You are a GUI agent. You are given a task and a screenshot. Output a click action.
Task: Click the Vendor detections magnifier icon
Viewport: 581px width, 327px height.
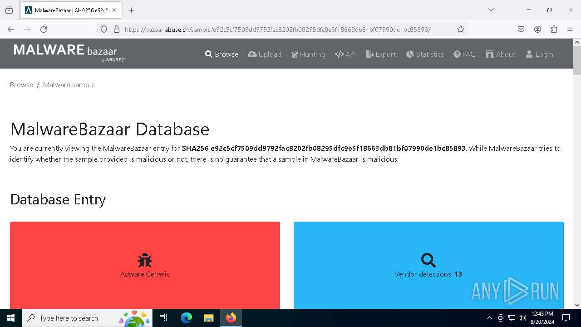pyautogui.click(x=428, y=260)
